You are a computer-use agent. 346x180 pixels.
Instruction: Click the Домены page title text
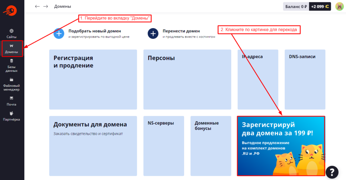[63, 6]
